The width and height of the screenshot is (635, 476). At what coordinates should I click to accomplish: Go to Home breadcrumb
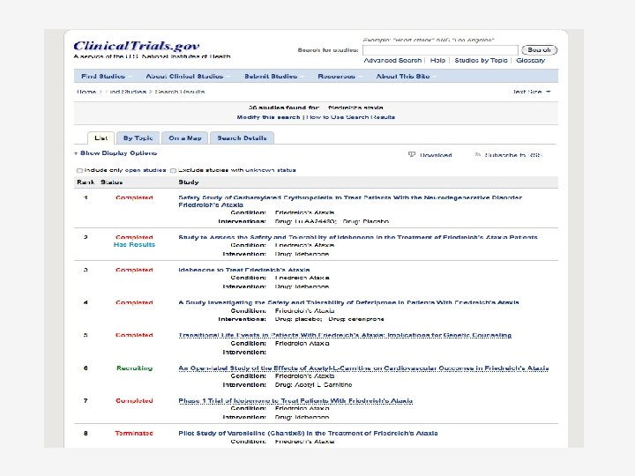pyautogui.click(x=86, y=92)
